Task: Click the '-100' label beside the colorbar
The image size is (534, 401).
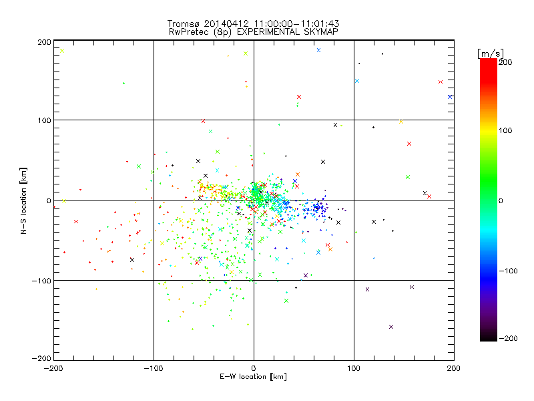Action: click(x=508, y=271)
